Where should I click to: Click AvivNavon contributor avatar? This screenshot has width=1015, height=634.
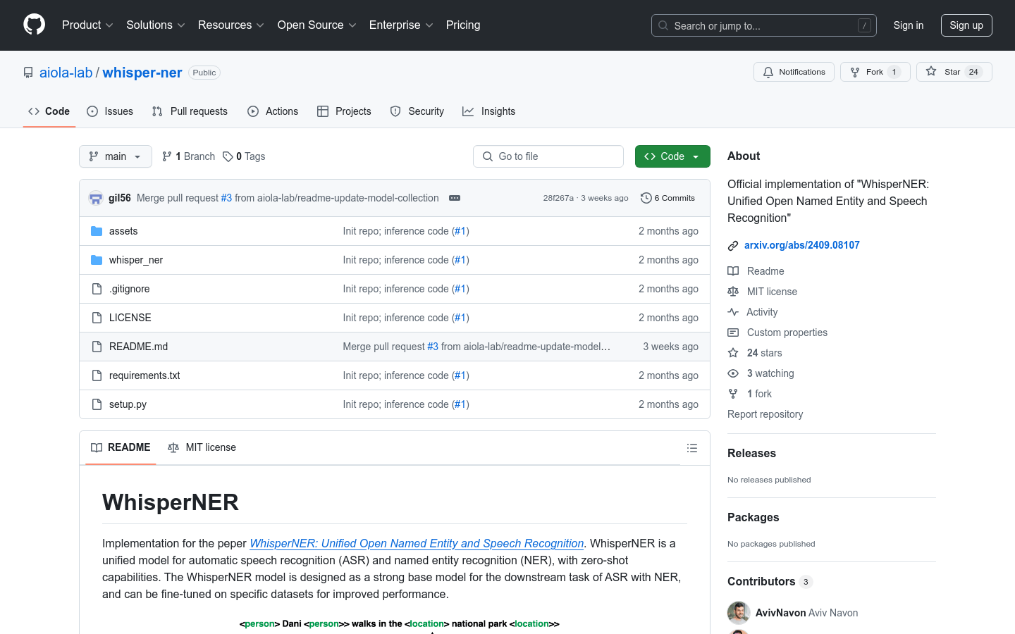coord(739,613)
